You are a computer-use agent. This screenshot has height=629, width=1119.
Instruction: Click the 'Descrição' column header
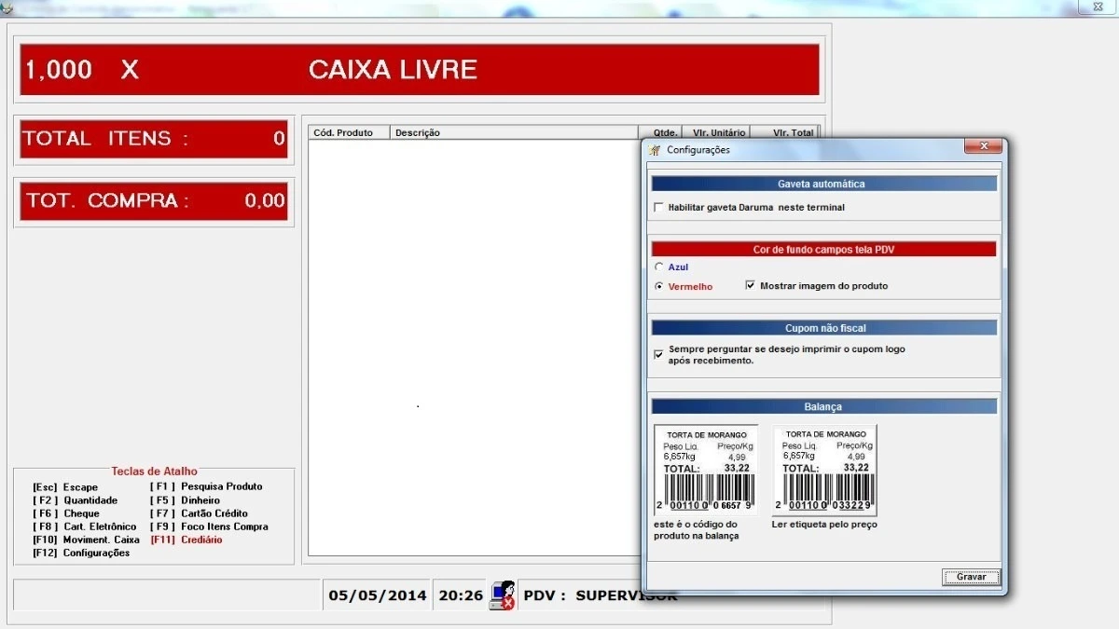[x=418, y=133]
